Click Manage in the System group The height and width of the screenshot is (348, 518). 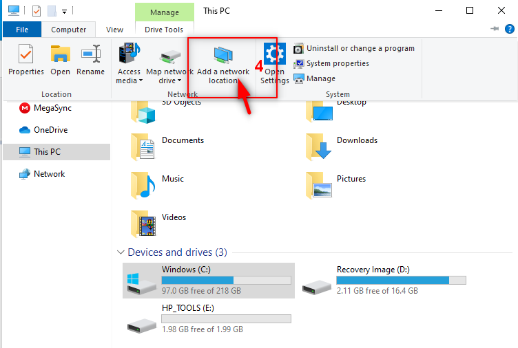[314, 78]
